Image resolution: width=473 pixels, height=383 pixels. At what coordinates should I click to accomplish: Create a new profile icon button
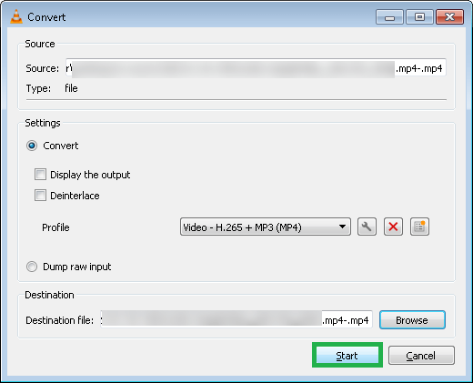[419, 227]
